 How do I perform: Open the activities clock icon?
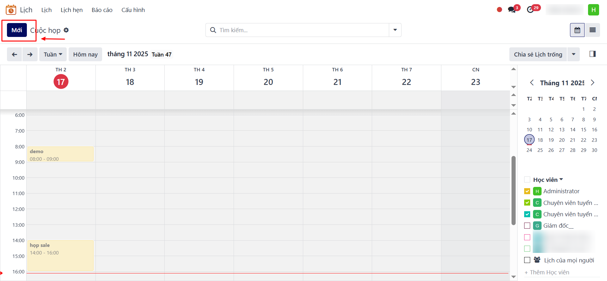(530, 10)
